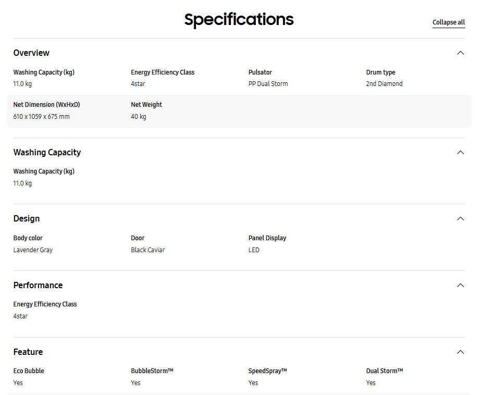Collapse the Feature section chevron
This screenshot has width=485, height=395.
coord(460,352)
